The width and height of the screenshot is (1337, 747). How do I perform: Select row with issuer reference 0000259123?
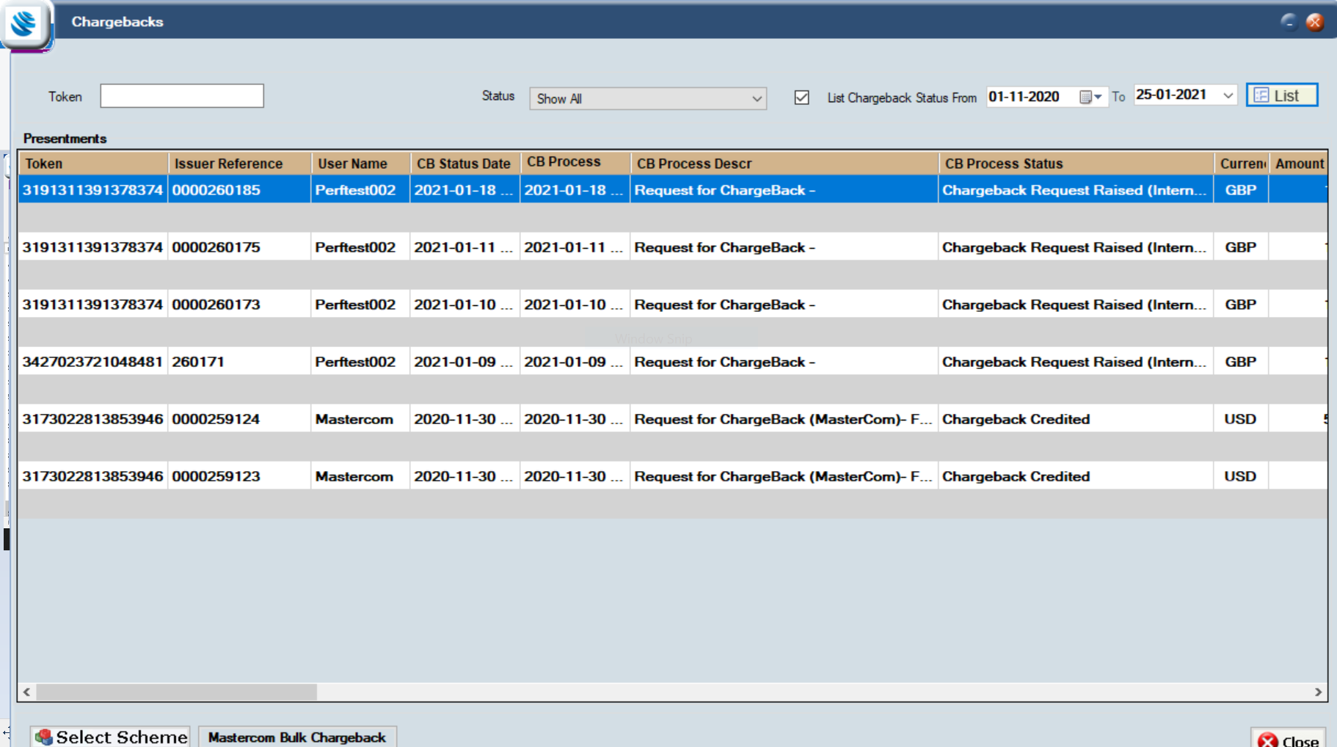[x=673, y=476]
